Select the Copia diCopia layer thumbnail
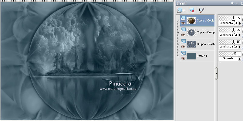Viewport: 243px width, 121px height. pos(191,21)
